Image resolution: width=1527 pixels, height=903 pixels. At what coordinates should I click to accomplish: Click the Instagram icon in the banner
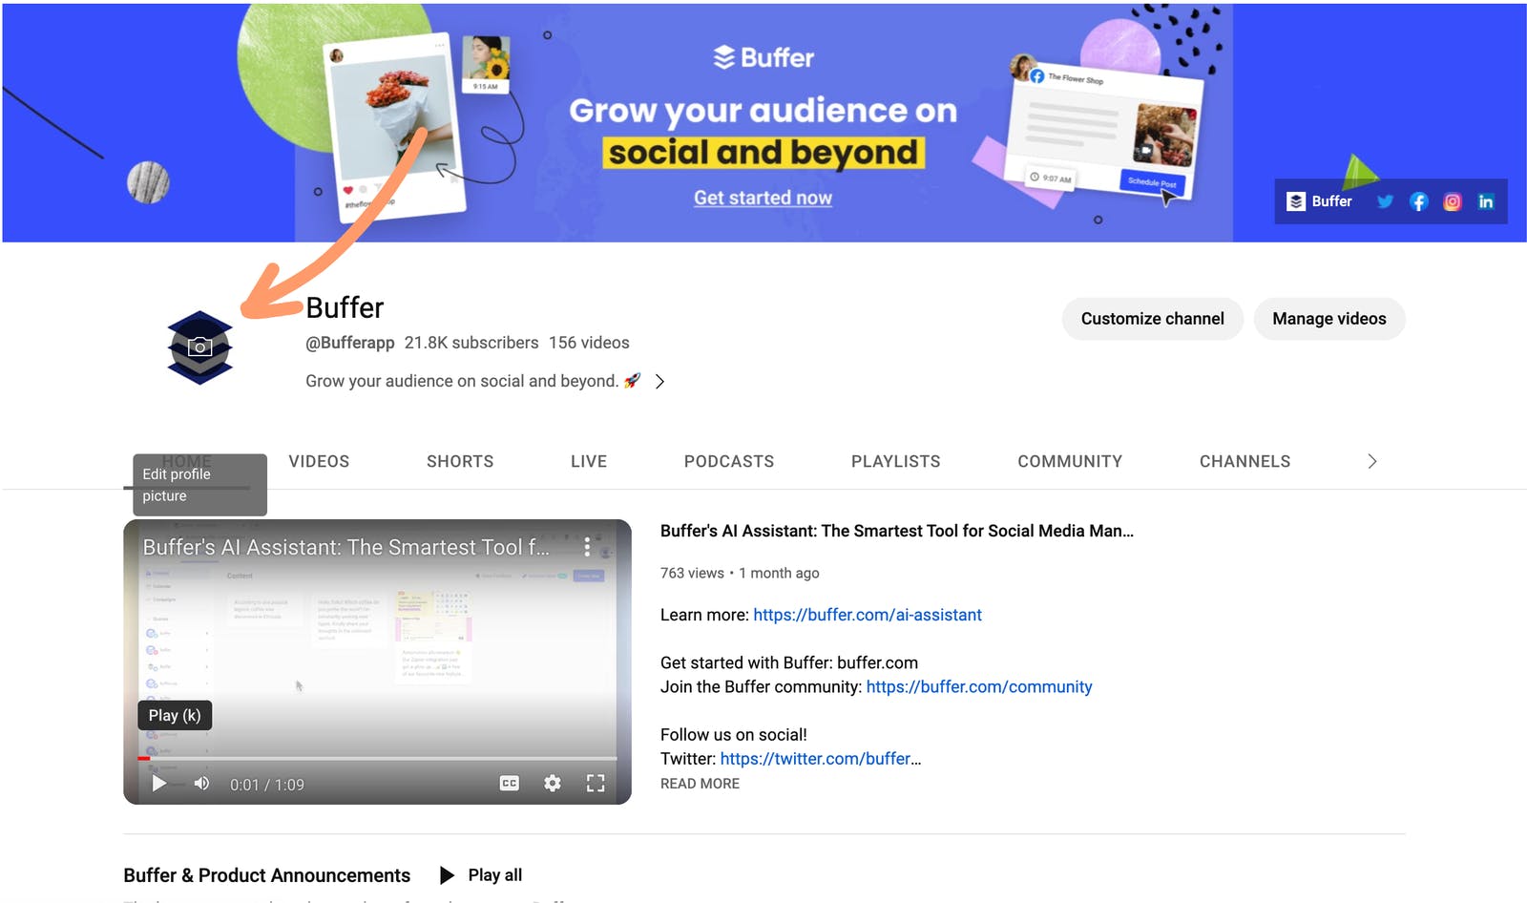click(1453, 201)
